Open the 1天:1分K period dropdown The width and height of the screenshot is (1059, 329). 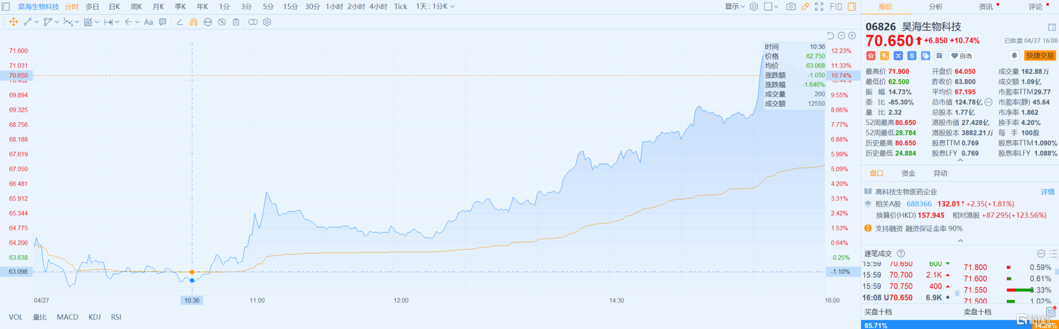(435, 7)
